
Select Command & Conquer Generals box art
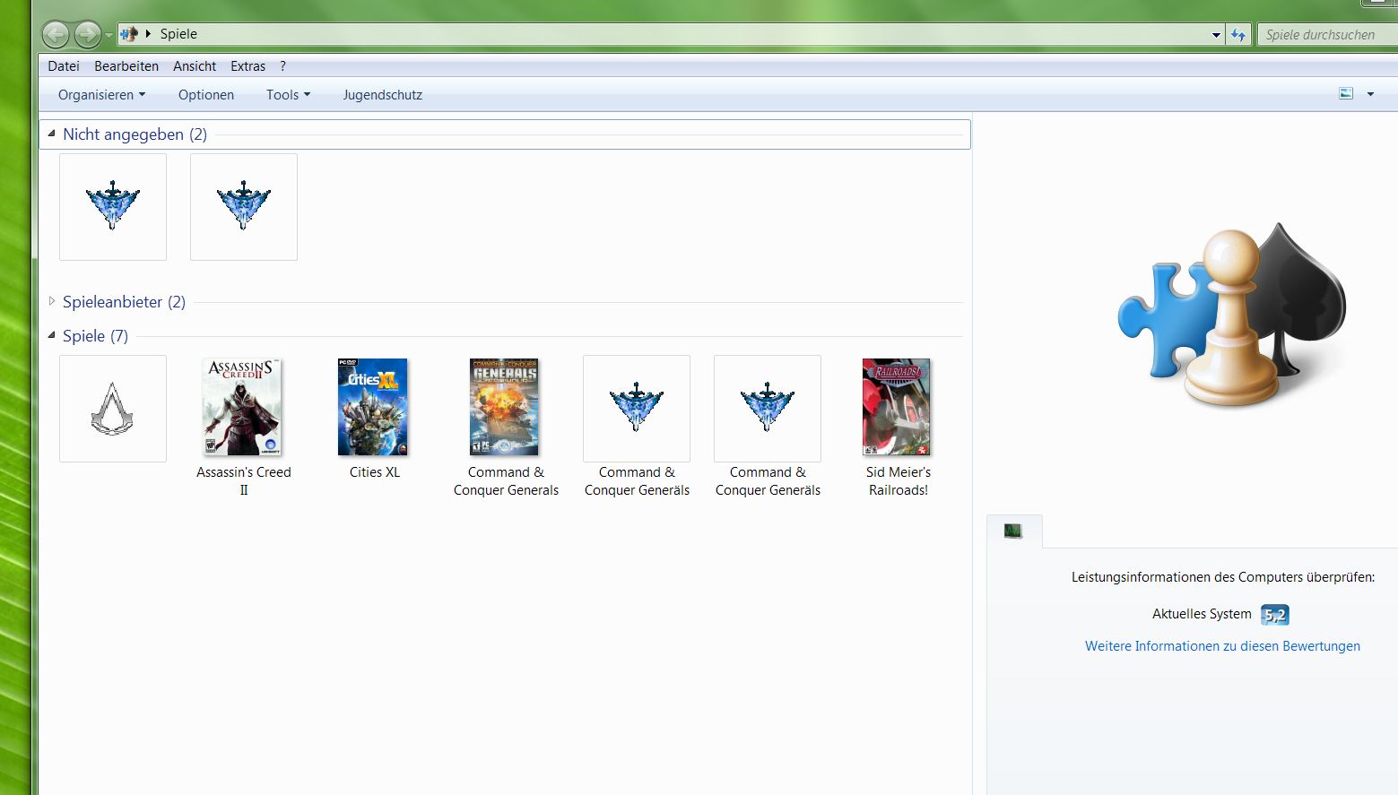(x=505, y=408)
